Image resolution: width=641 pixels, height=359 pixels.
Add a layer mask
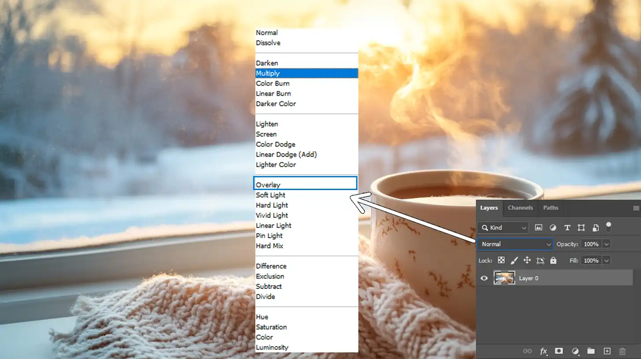click(x=559, y=351)
